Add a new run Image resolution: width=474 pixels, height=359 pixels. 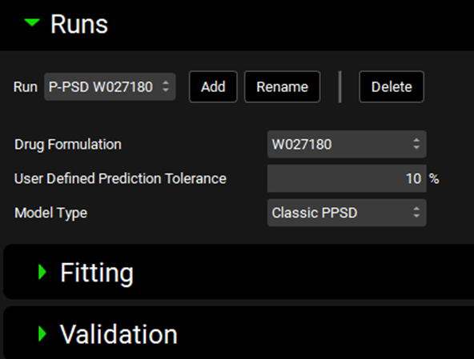(x=213, y=86)
